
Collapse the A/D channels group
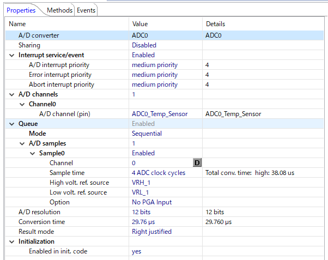[x=12, y=94]
